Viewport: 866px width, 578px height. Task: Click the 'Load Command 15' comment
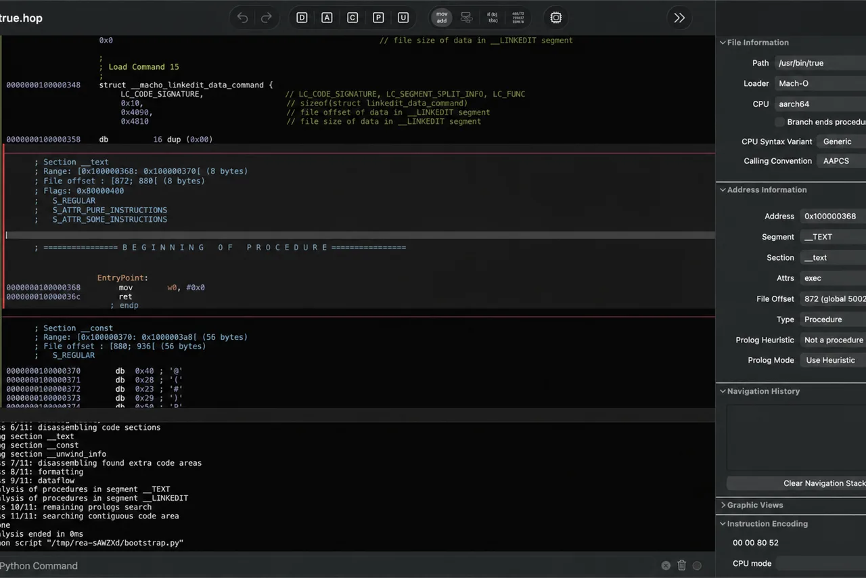coord(139,67)
